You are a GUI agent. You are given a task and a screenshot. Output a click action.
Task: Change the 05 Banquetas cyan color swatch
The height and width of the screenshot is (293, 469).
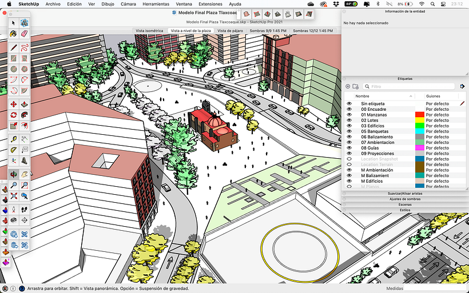[x=420, y=131]
